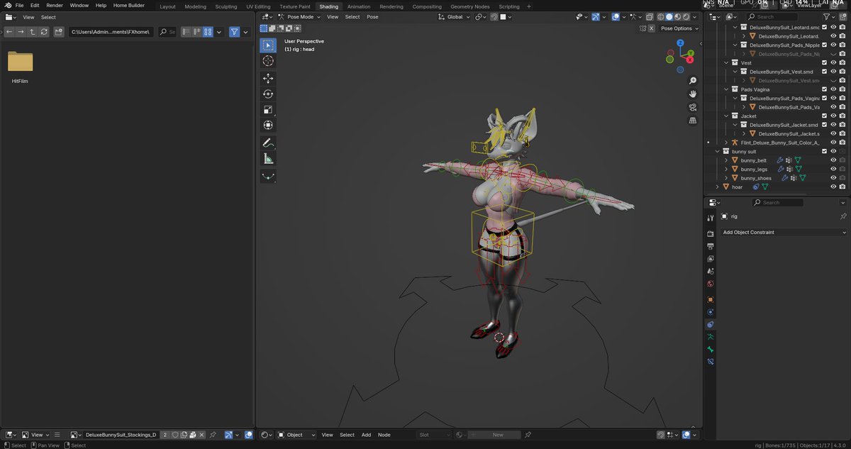Toggle the camera view icon

[693, 107]
